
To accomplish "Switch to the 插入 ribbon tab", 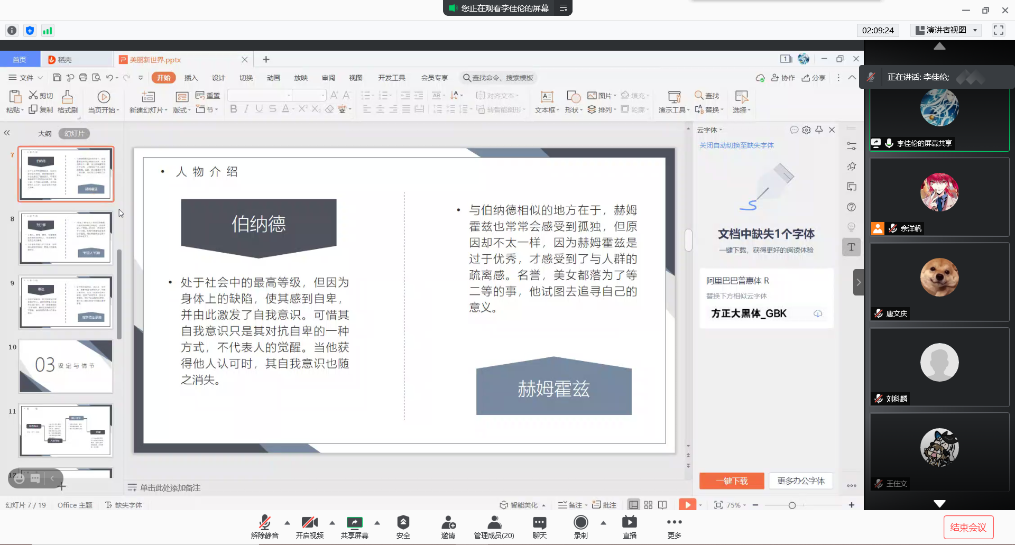I will 191,78.
